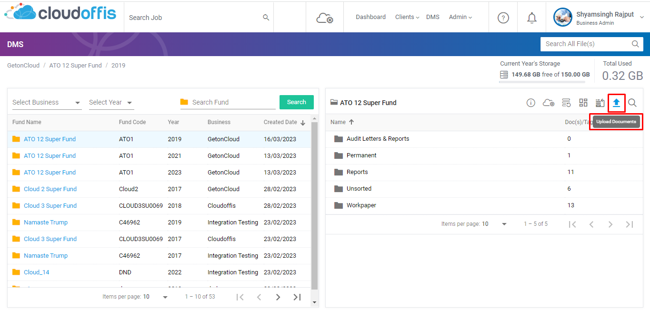The image size is (650, 310).
Task: Sort by Created Date arrow icon
Action: coord(303,122)
